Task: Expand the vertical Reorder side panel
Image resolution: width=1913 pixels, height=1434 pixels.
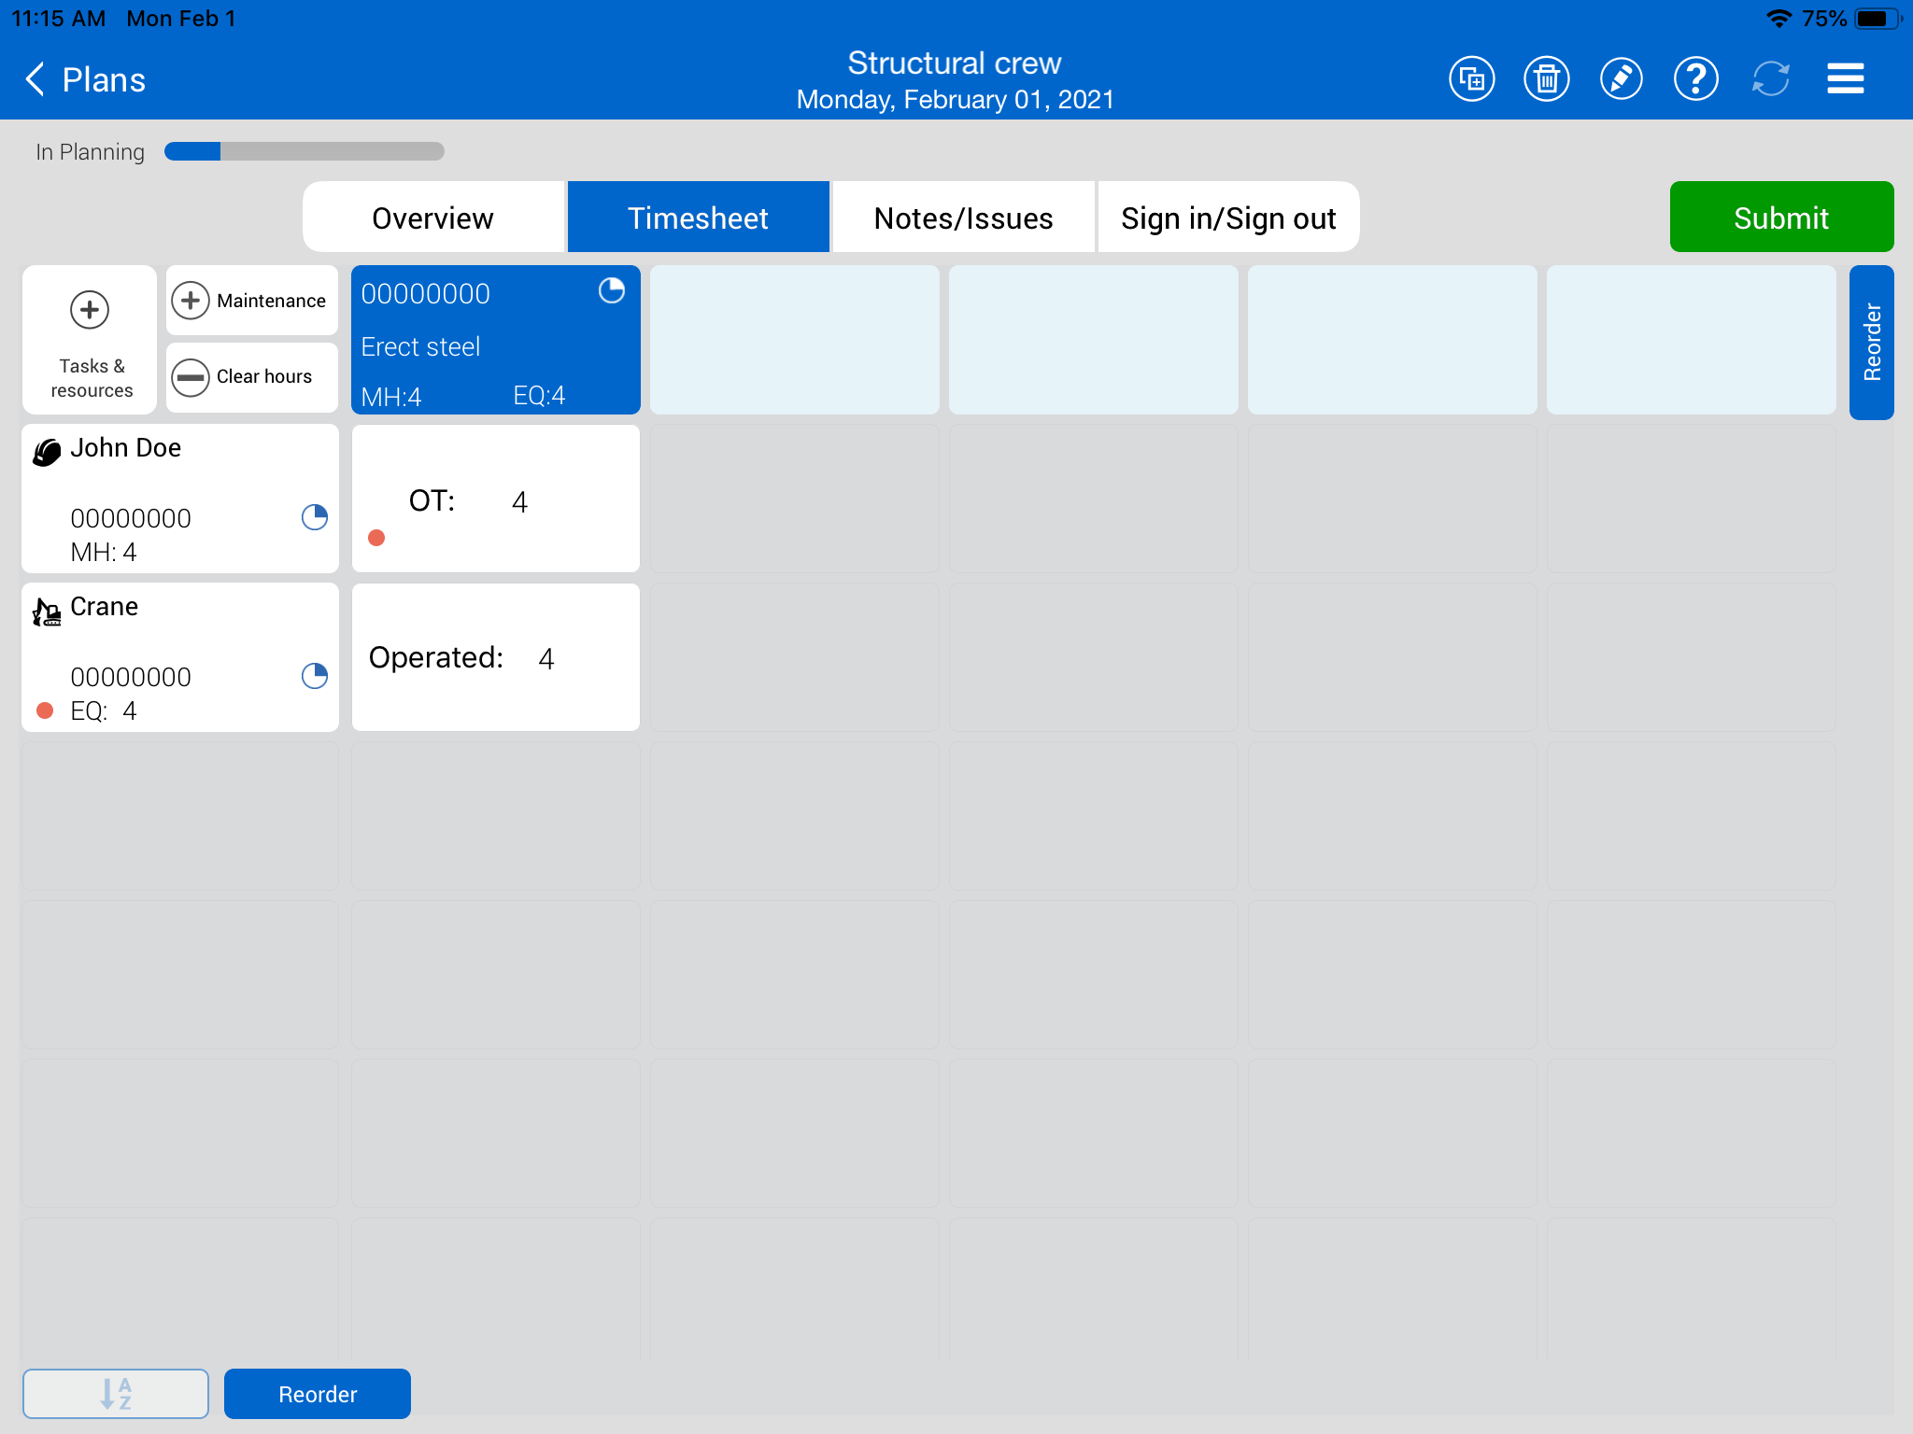Action: click(1871, 342)
